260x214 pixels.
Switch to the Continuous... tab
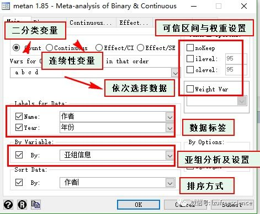pos(91,23)
